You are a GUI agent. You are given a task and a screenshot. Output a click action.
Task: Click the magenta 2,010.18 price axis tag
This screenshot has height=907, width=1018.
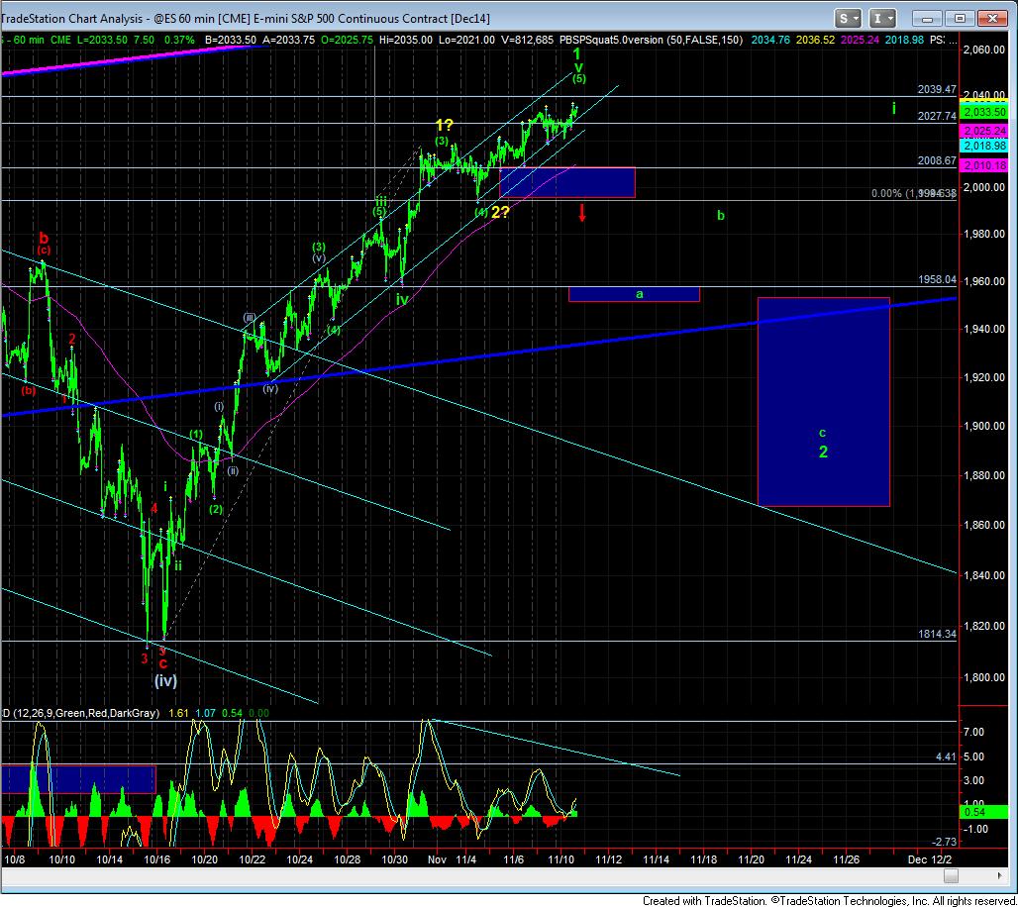click(x=983, y=165)
